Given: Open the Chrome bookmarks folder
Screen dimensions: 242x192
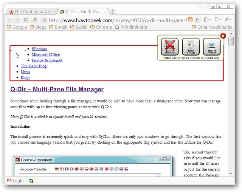Looking at the screenshot, I should click(x=101, y=27).
